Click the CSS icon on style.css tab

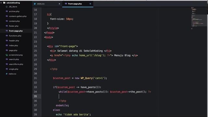pos(35,4)
